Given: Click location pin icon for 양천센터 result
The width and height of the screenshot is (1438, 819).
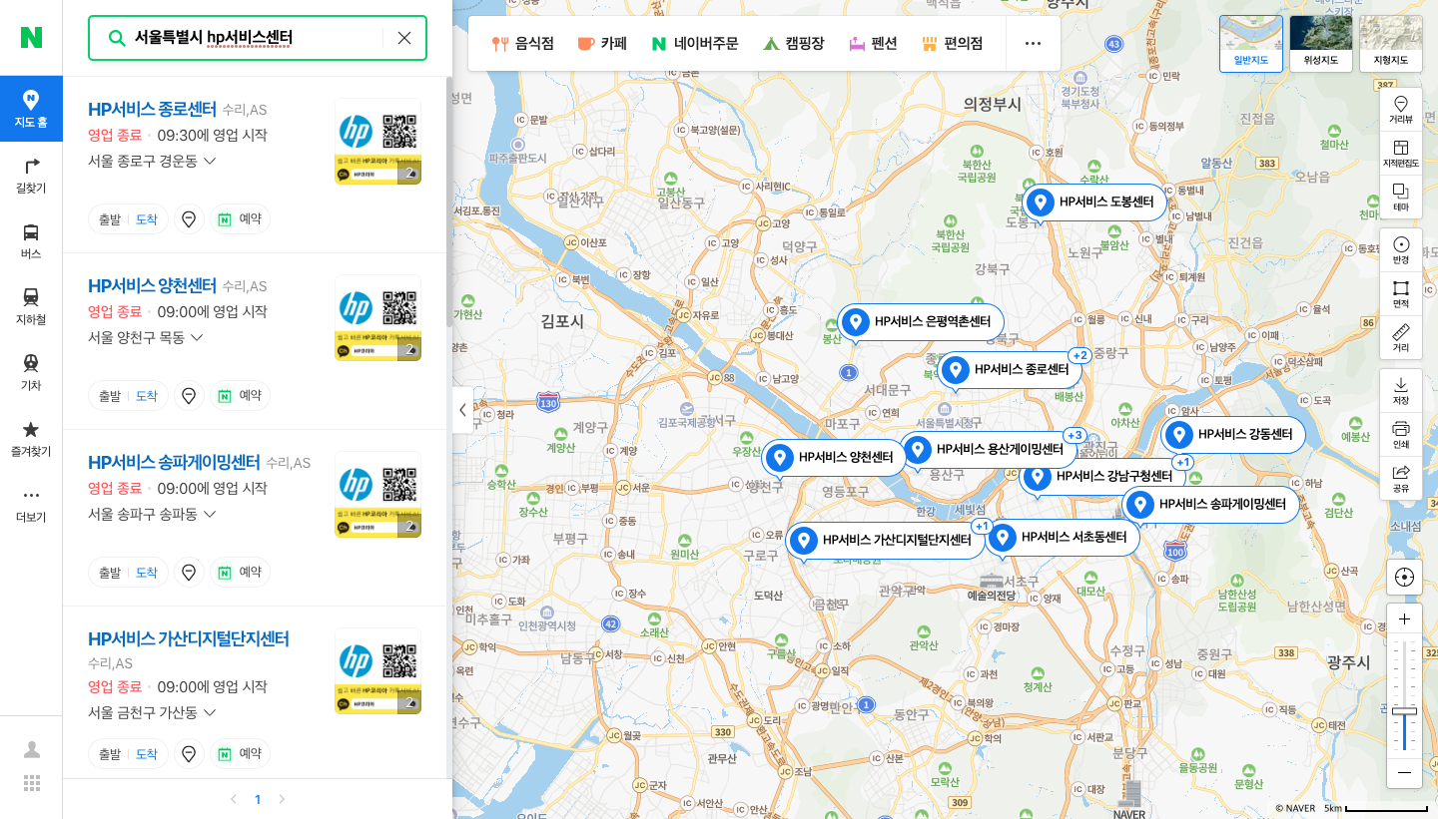Looking at the screenshot, I should coord(189,396).
